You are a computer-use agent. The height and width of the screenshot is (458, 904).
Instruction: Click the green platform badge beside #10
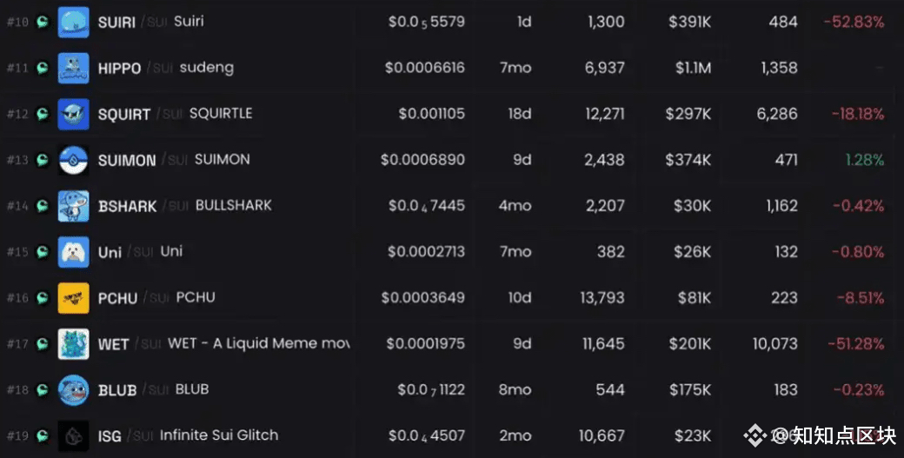[43, 22]
